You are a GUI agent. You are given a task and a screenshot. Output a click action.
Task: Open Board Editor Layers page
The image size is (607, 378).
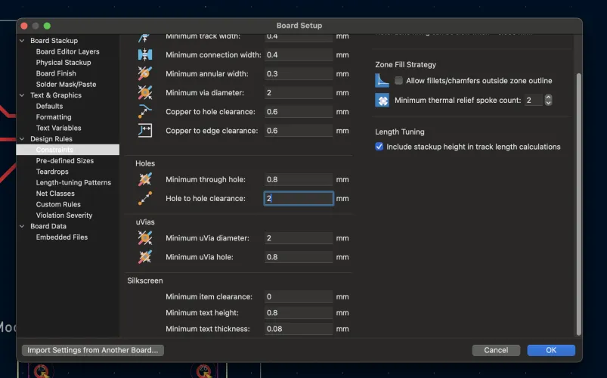(x=68, y=51)
